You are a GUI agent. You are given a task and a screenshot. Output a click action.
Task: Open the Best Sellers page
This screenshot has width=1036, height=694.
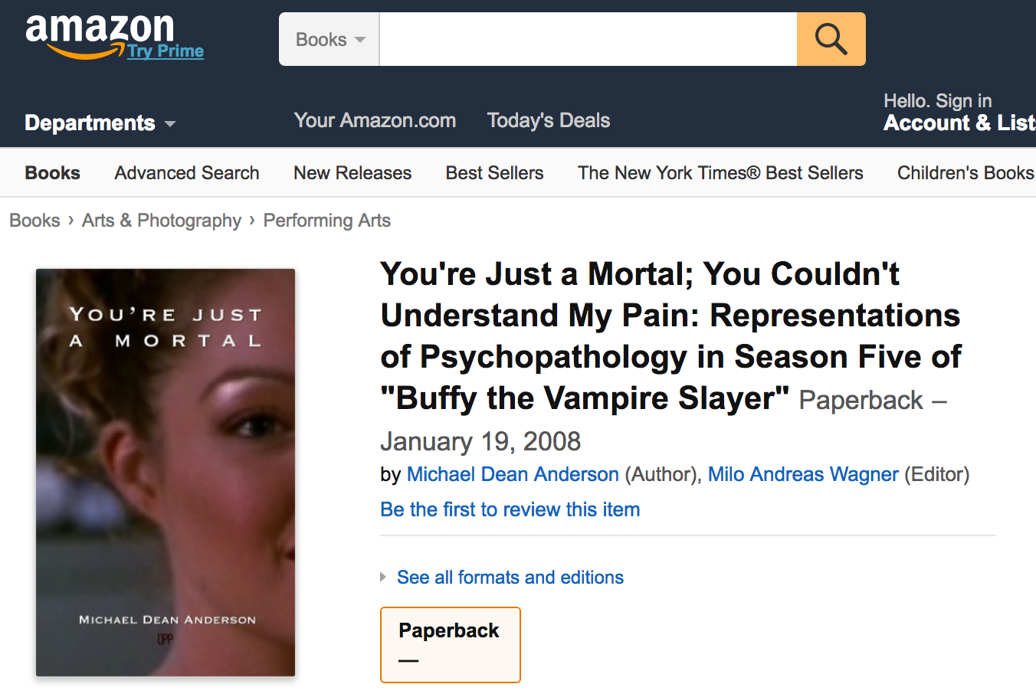[495, 173]
